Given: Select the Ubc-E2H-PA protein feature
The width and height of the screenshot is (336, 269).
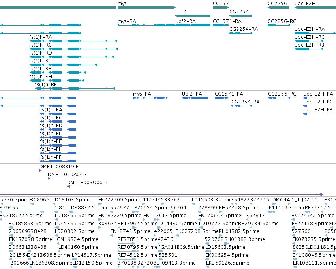Looking at the screenshot, I should (x=305, y=98).
